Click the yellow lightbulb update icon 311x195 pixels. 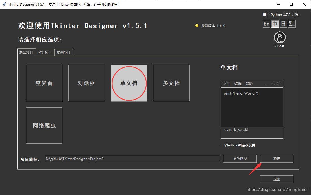point(197,26)
